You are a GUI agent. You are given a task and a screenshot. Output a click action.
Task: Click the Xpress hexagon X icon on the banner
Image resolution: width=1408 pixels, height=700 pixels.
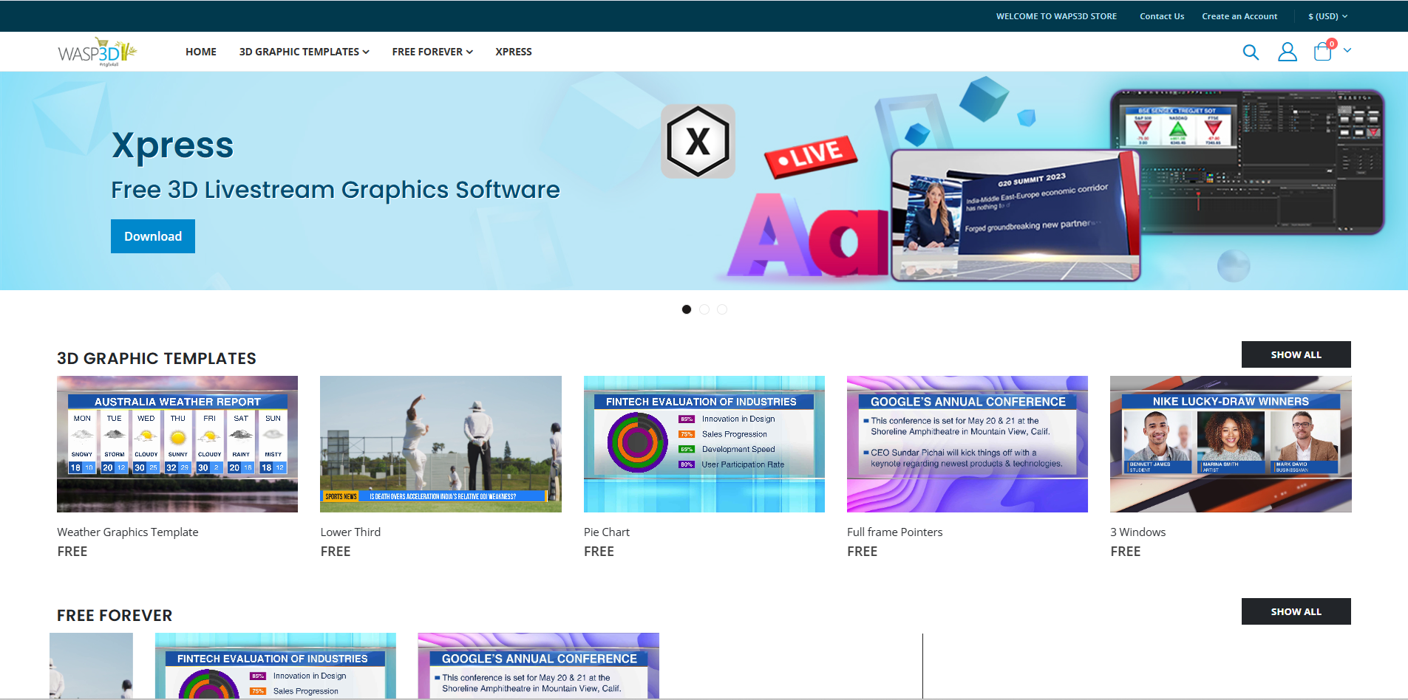coord(698,141)
